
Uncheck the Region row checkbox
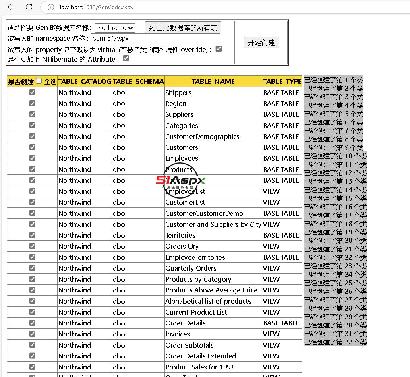33,103
